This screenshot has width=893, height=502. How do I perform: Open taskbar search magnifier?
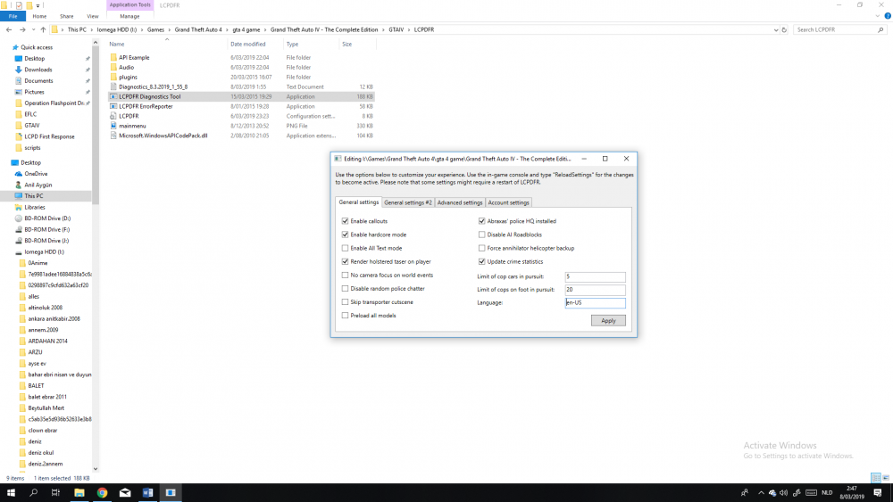coord(34,492)
